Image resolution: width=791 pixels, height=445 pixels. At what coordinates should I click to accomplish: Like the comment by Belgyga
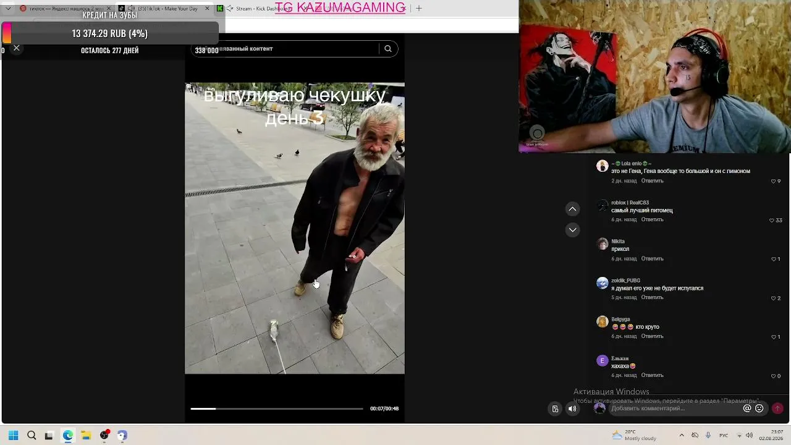pos(773,337)
